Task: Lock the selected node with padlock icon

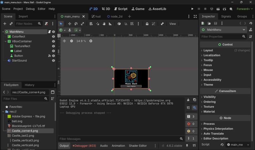Action: tap(147, 24)
